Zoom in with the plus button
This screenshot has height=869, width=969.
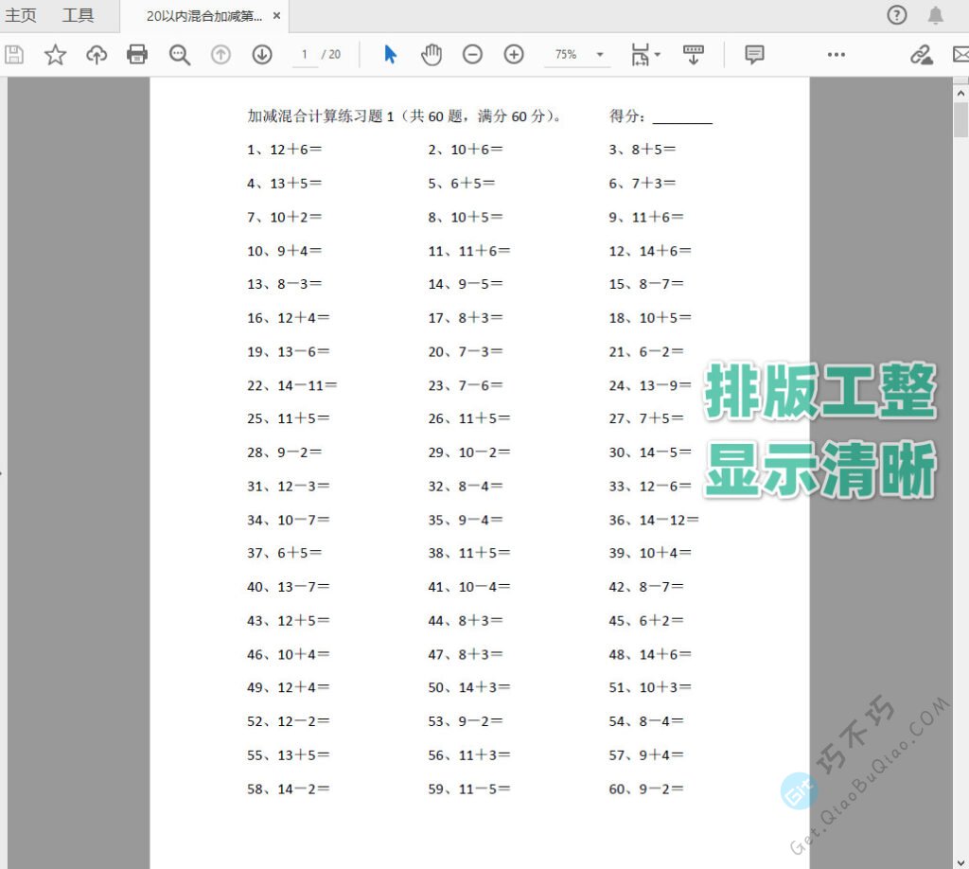click(x=514, y=55)
